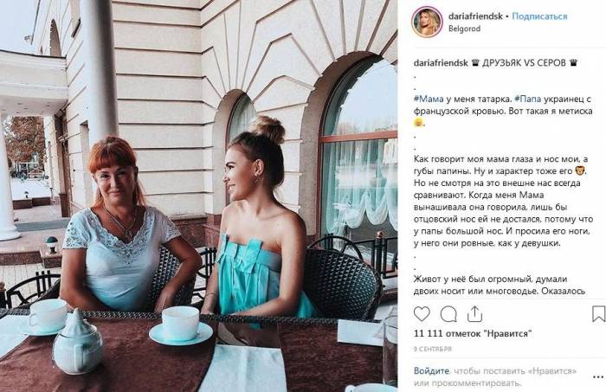Open comments via speech bubble icon
This screenshot has height=392, width=606.
[448, 314]
